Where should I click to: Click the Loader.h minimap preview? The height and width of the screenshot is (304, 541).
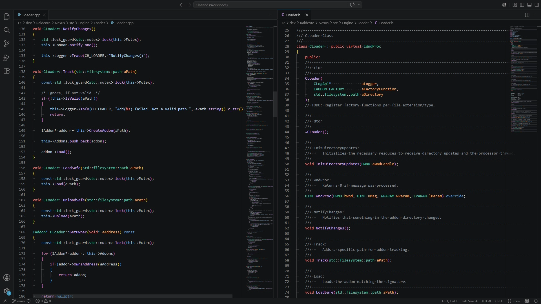pyautogui.click(x=523, y=79)
